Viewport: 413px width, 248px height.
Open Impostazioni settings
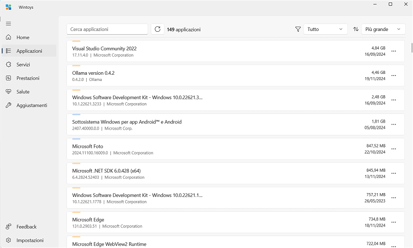[29, 240]
